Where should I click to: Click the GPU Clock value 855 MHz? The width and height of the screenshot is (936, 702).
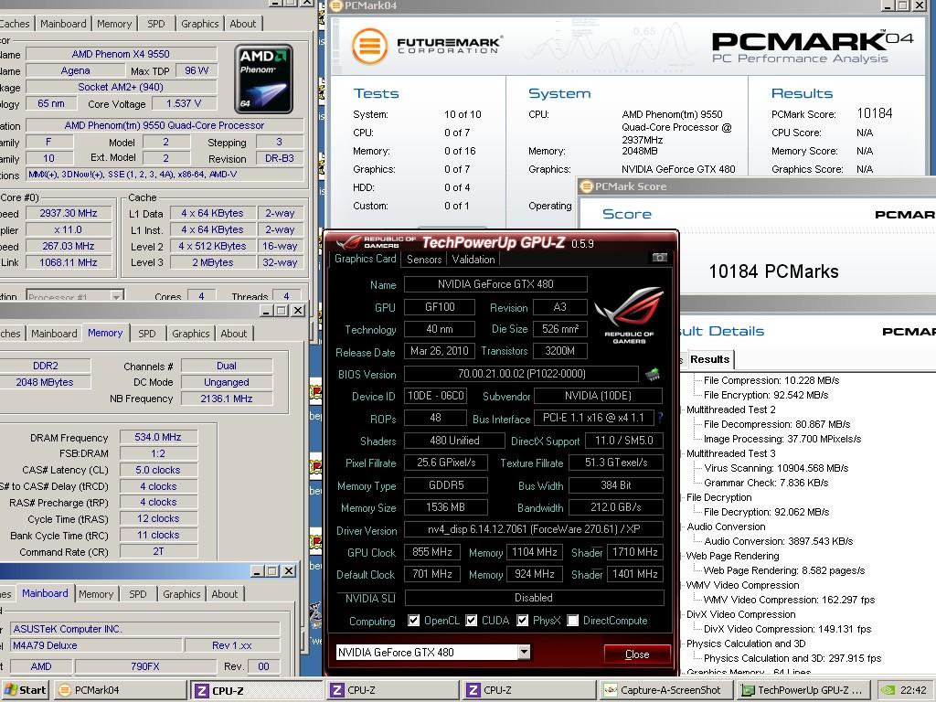coord(432,552)
